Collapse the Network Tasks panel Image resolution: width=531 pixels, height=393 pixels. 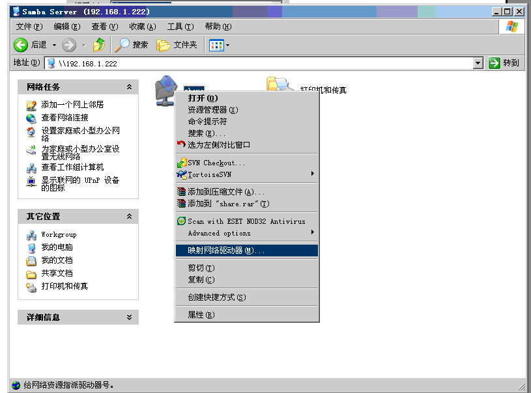(x=129, y=87)
